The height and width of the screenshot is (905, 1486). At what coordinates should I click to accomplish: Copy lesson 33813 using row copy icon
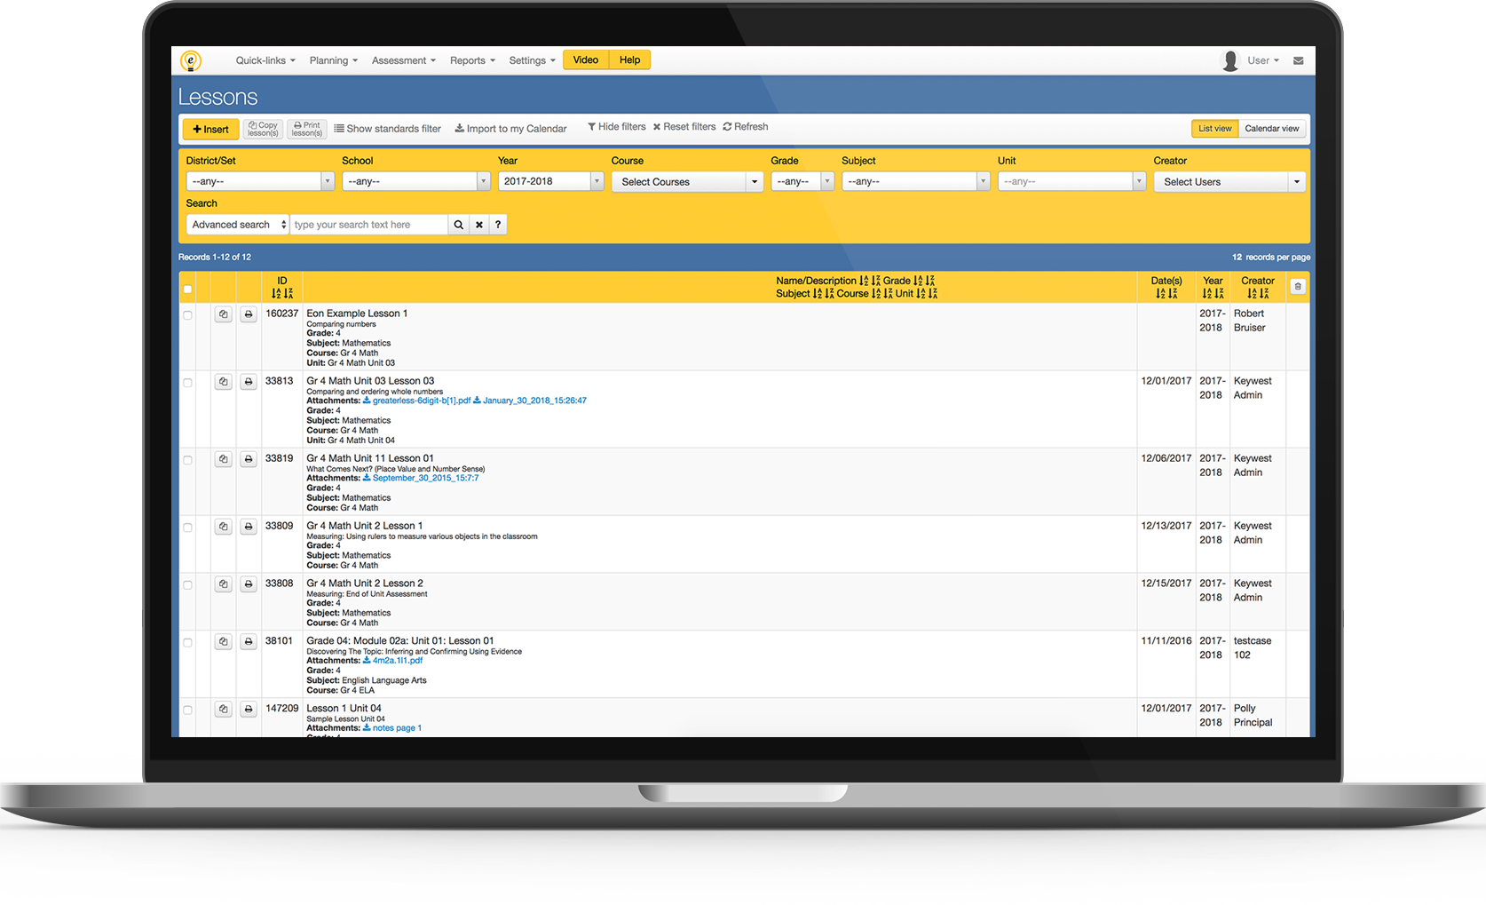tap(224, 382)
